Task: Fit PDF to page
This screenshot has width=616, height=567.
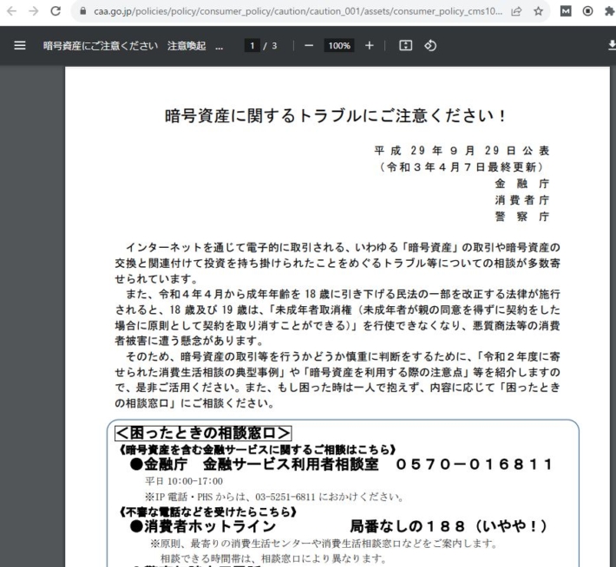Action: (x=405, y=46)
